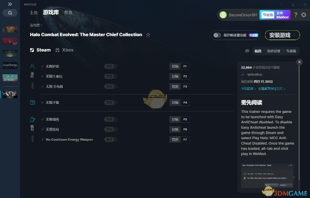Click the chat bubble icon beside the info tabs
Image resolution: width=310 pixels, height=198 pixels.
click(x=247, y=51)
